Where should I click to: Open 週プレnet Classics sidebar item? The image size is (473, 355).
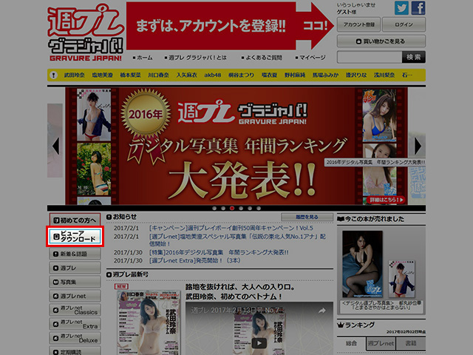click(75, 310)
